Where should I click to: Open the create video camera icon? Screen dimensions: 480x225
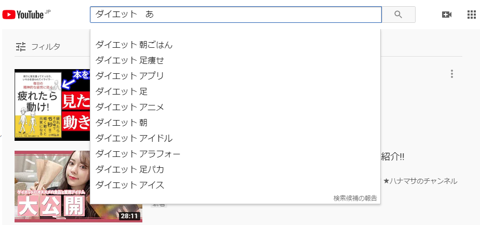(x=447, y=15)
